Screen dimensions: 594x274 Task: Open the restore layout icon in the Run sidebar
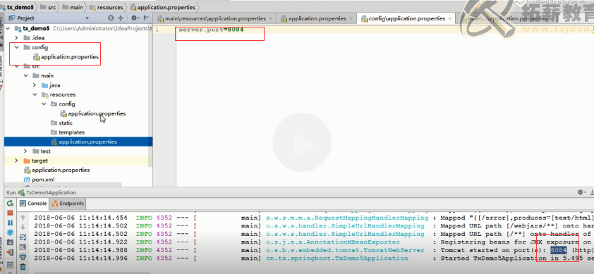(10, 265)
